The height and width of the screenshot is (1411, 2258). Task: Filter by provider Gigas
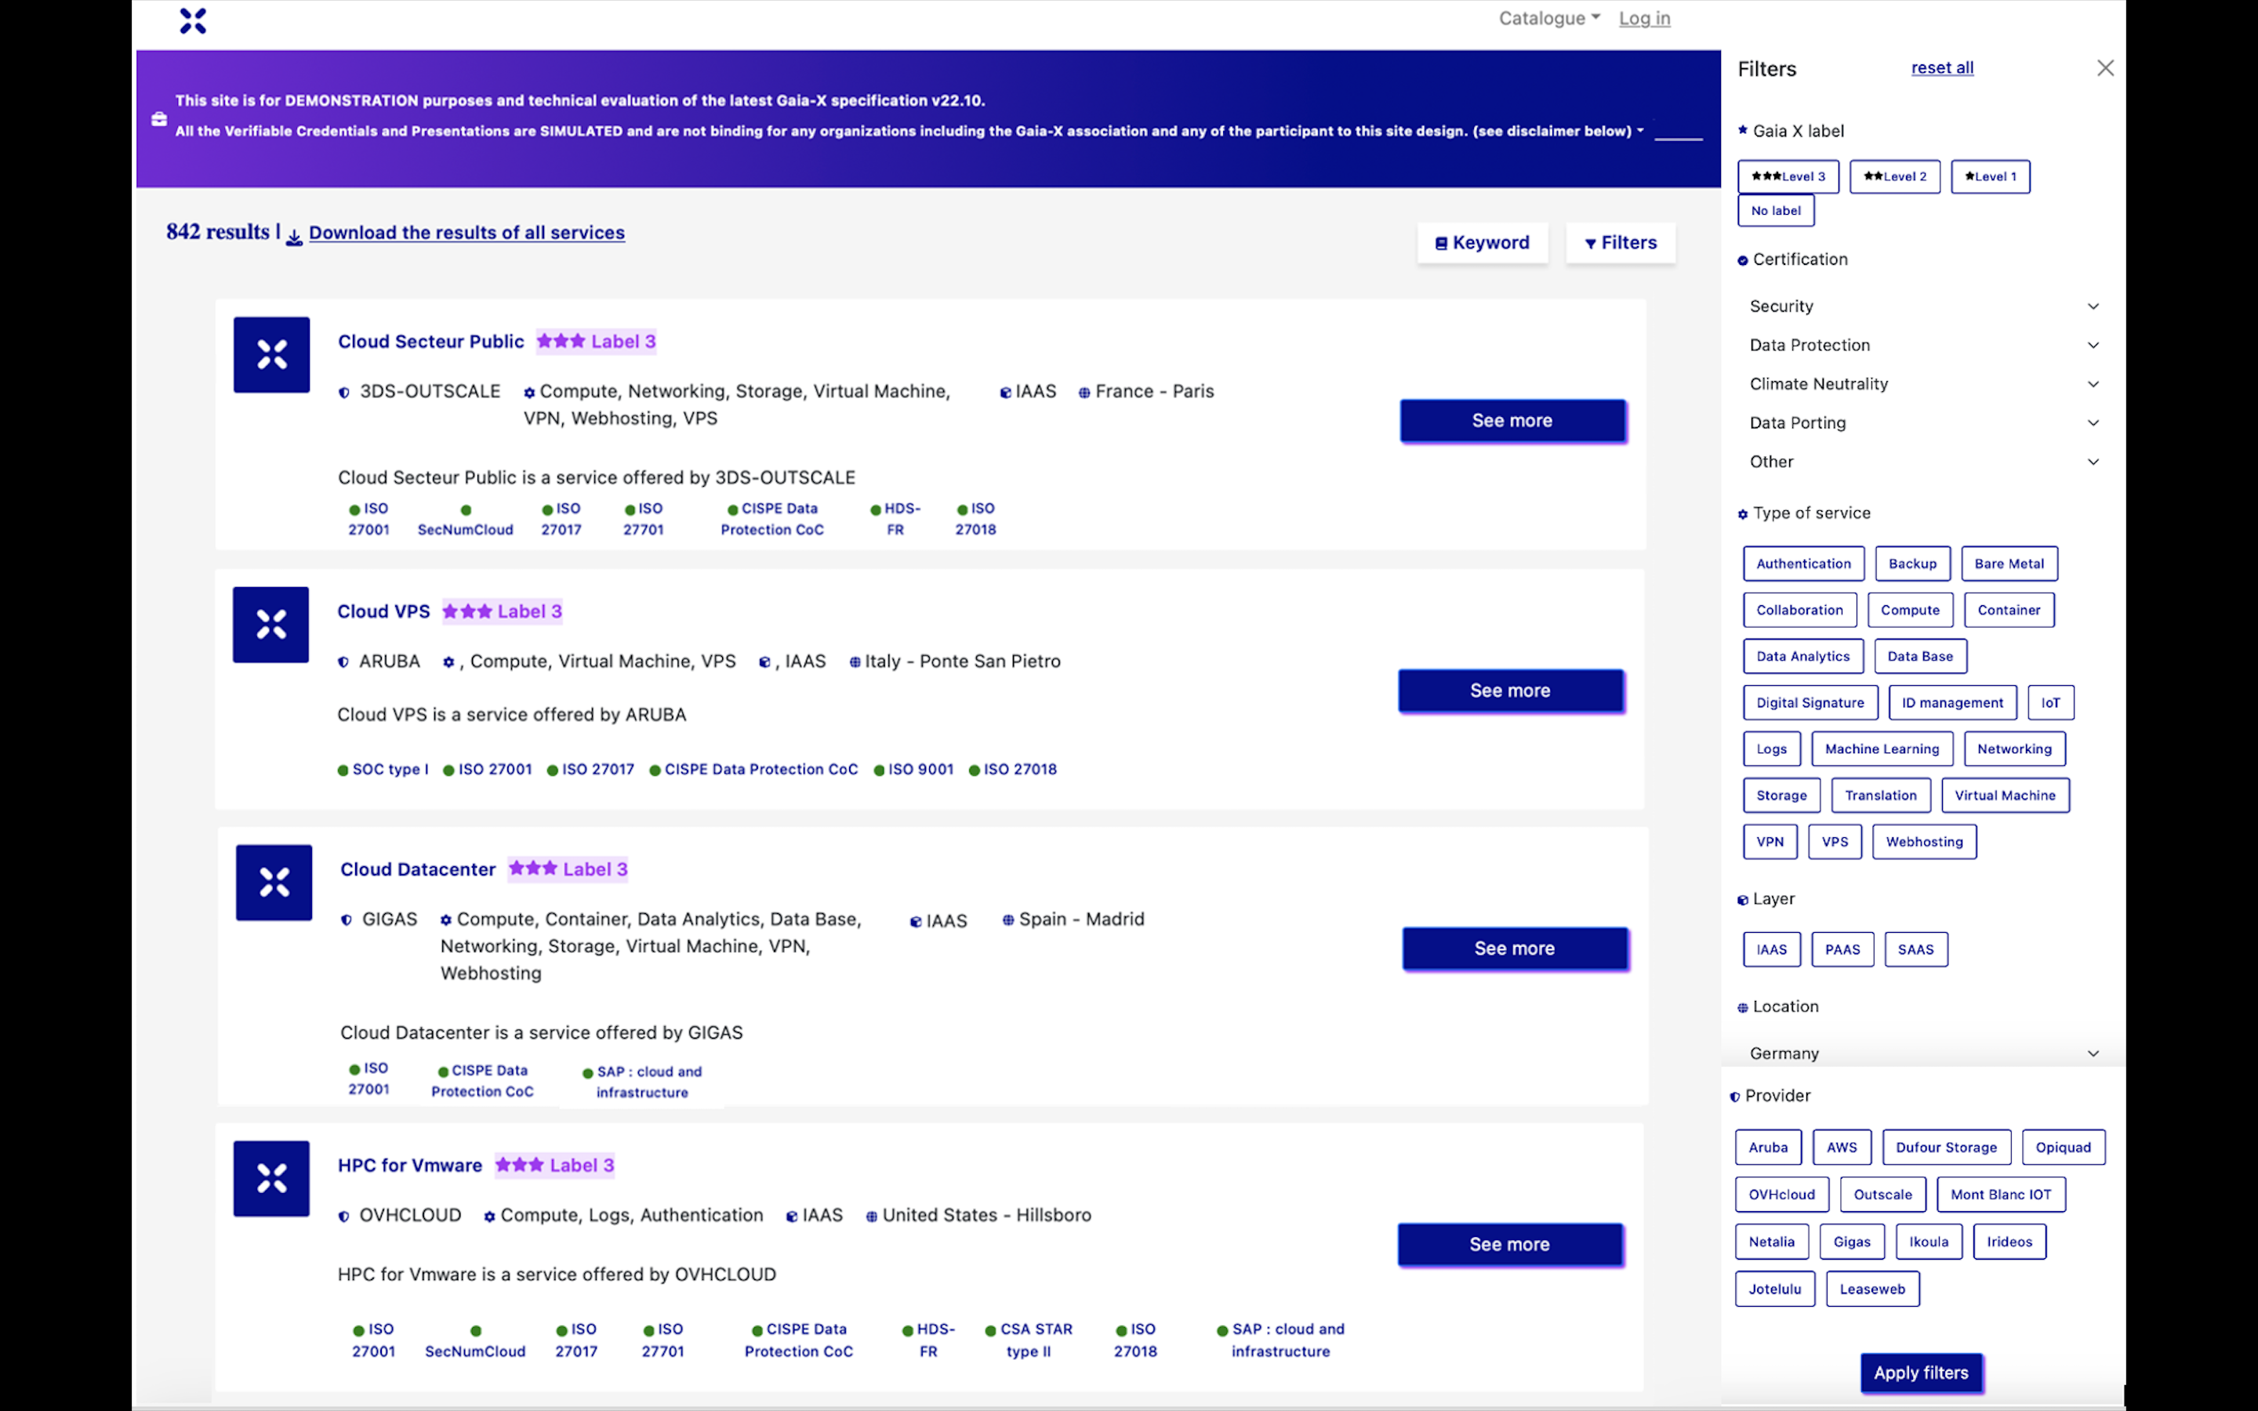[x=1851, y=1242]
